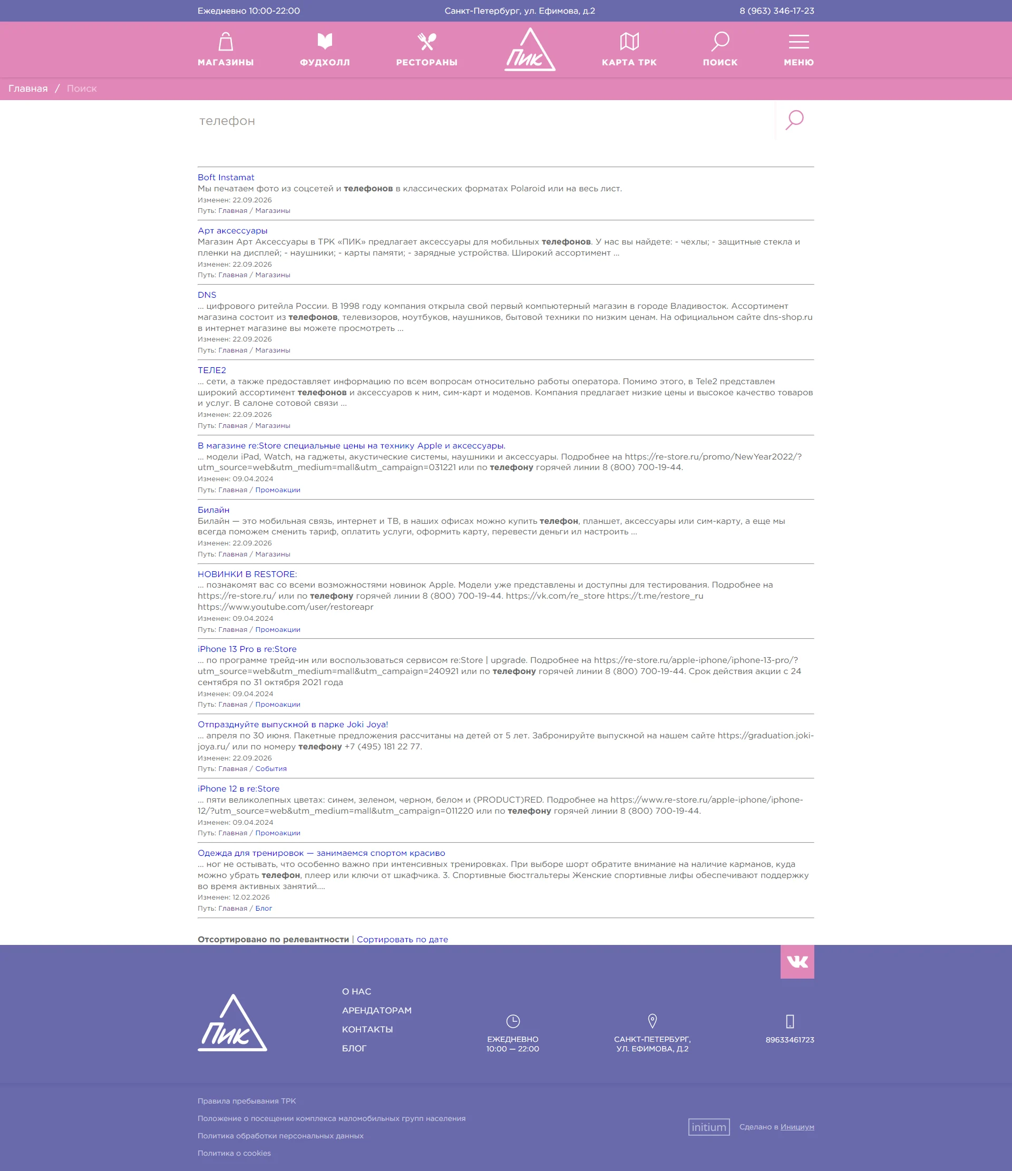Viewport: 1012px width, 1171px height.
Task: Click the footer ПИК logo
Action: click(232, 1022)
